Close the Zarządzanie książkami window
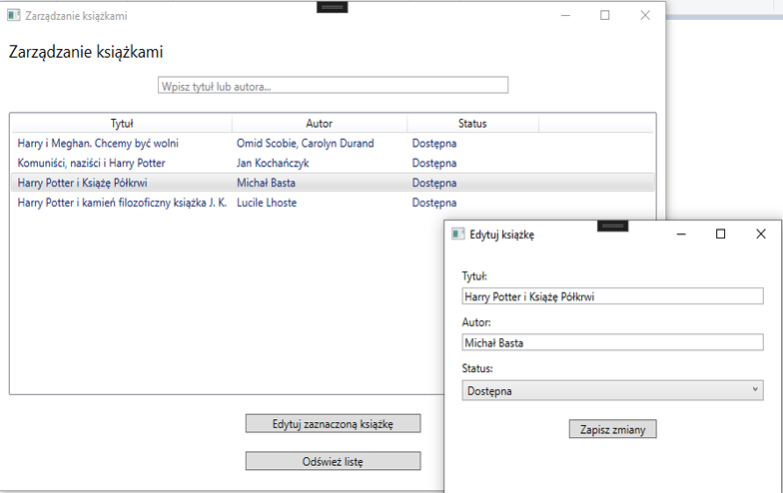Screen dimensions: 783x493 point(645,16)
